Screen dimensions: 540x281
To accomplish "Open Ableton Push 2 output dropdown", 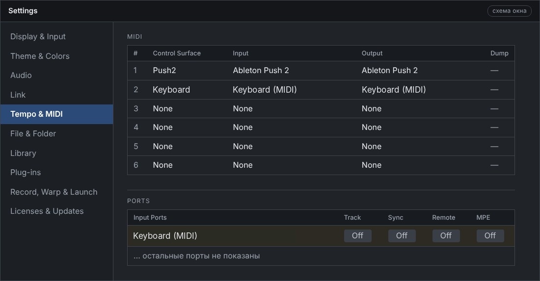I will (389, 71).
